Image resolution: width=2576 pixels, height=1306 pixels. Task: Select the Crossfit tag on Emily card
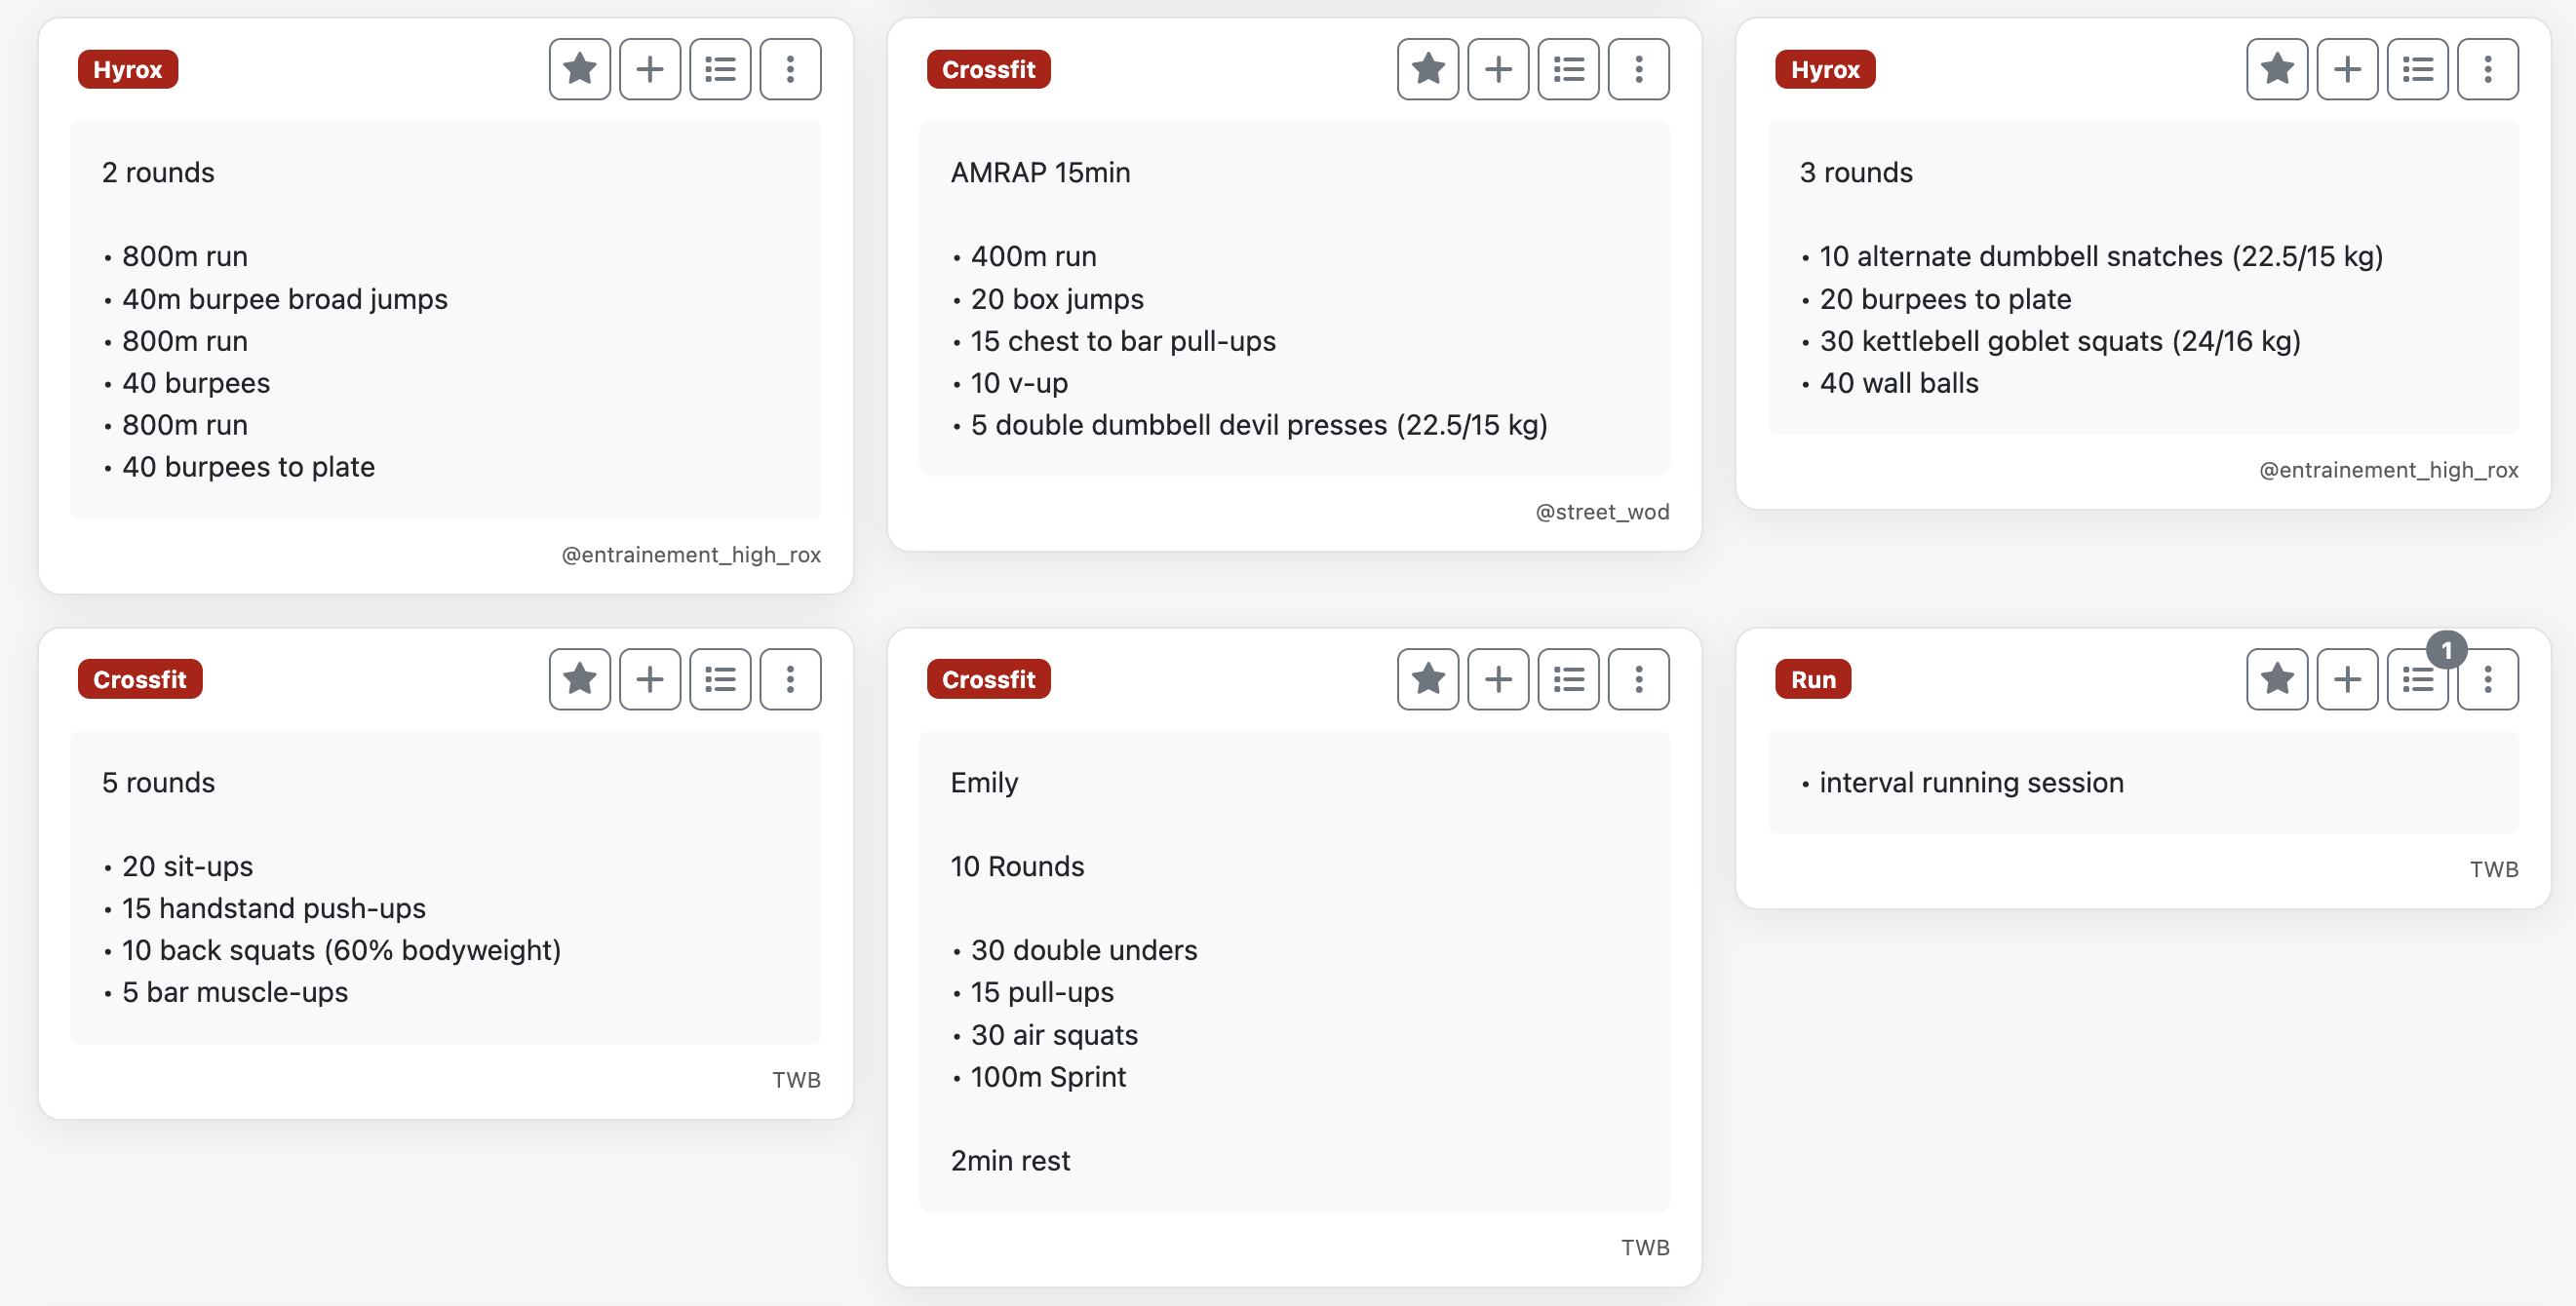(988, 679)
